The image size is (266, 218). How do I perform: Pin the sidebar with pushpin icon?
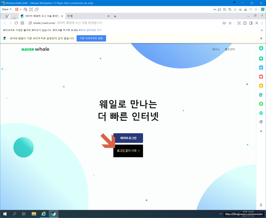pyautogui.click(x=261, y=205)
